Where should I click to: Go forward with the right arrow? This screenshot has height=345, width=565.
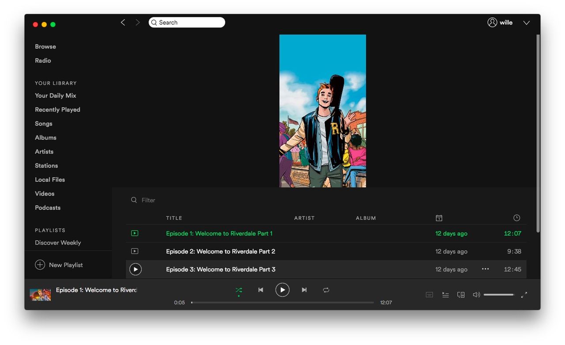(x=137, y=23)
